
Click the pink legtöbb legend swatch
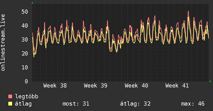pyautogui.click(x=10, y=96)
